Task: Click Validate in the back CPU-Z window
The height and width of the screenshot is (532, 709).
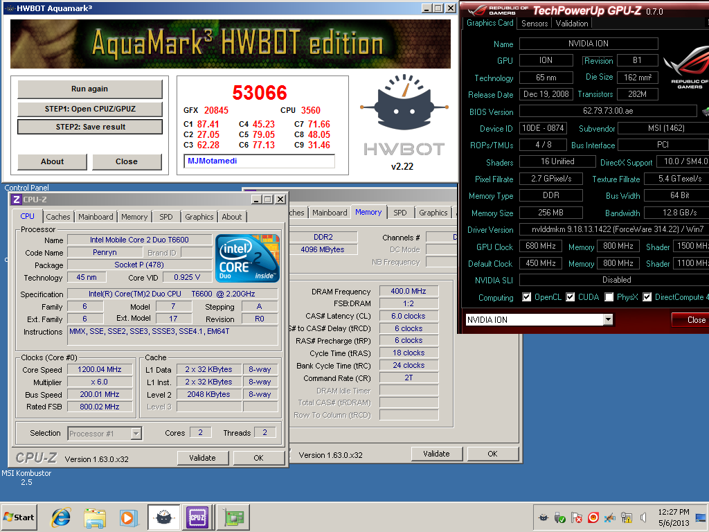Action: [436, 454]
